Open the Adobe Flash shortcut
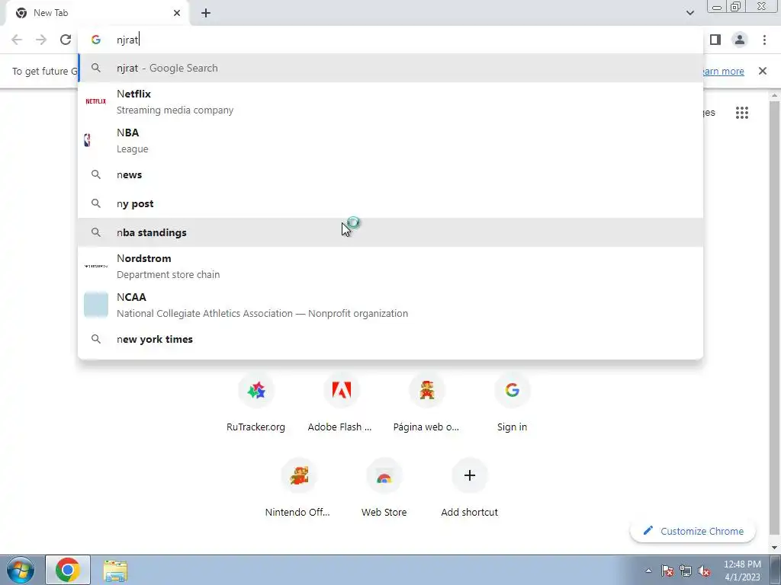 341,403
